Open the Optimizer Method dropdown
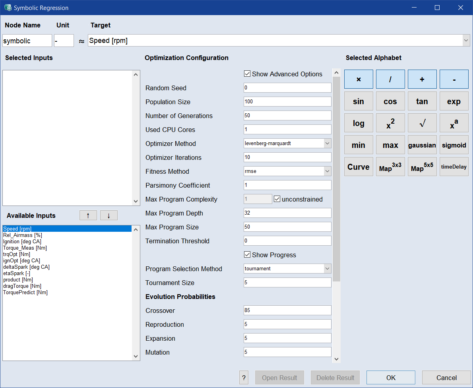The image size is (473, 388). click(328, 144)
